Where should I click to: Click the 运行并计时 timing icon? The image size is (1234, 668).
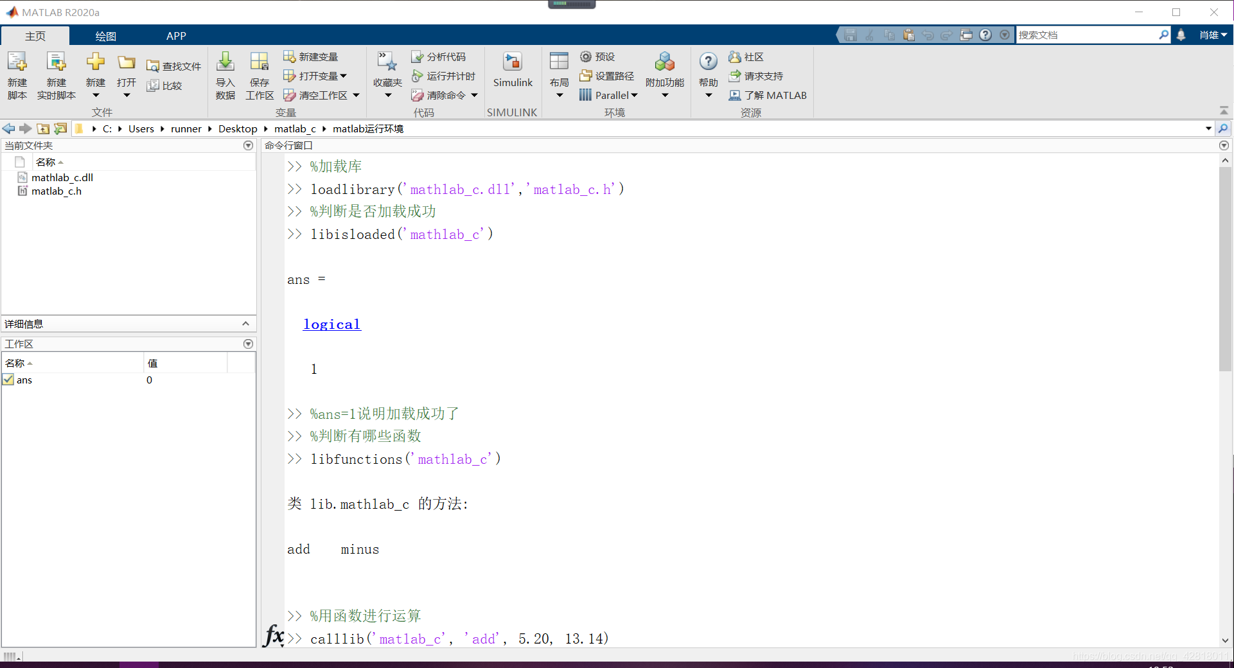(x=444, y=76)
